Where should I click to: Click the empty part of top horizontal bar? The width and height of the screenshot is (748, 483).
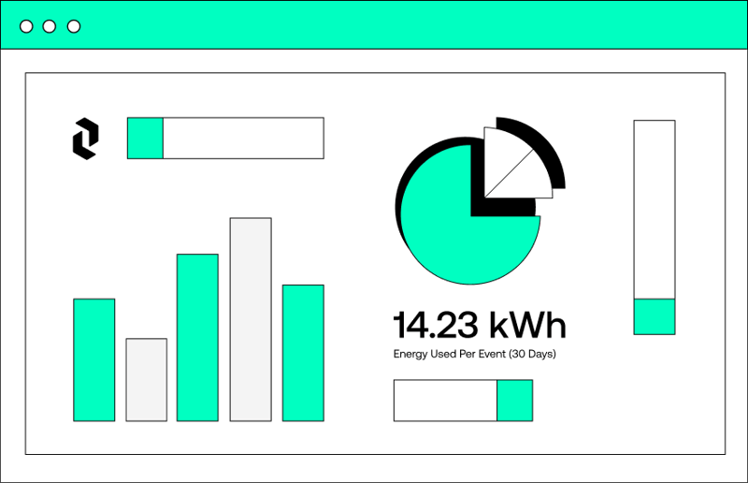[243, 139]
